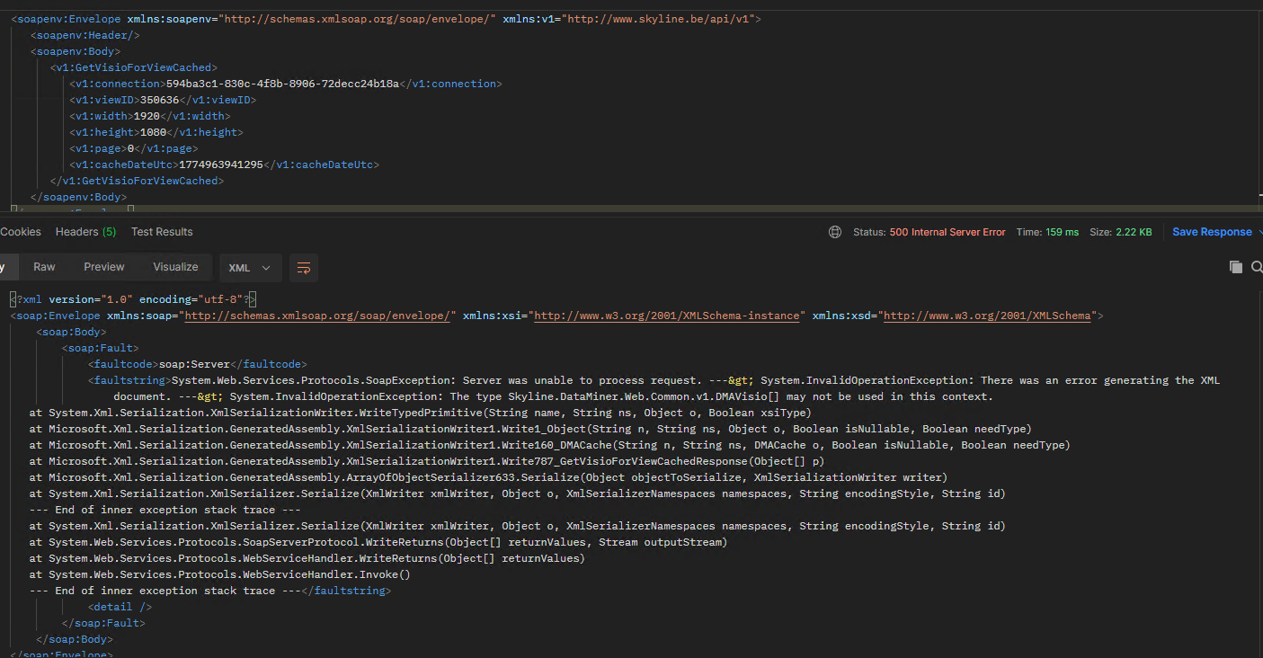Click the 500 Internal Server Error status

(x=947, y=232)
